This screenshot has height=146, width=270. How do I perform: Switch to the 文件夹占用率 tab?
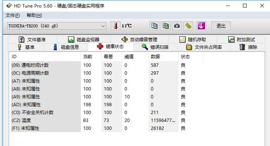pyautogui.click(x=204, y=47)
